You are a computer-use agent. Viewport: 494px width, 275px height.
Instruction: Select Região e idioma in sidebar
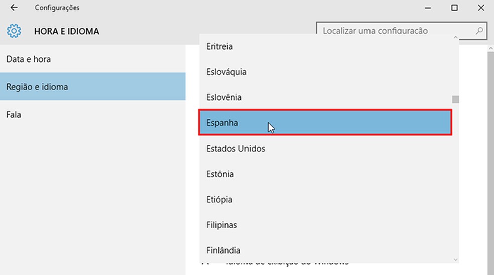pyautogui.click(x=37, y=87)
